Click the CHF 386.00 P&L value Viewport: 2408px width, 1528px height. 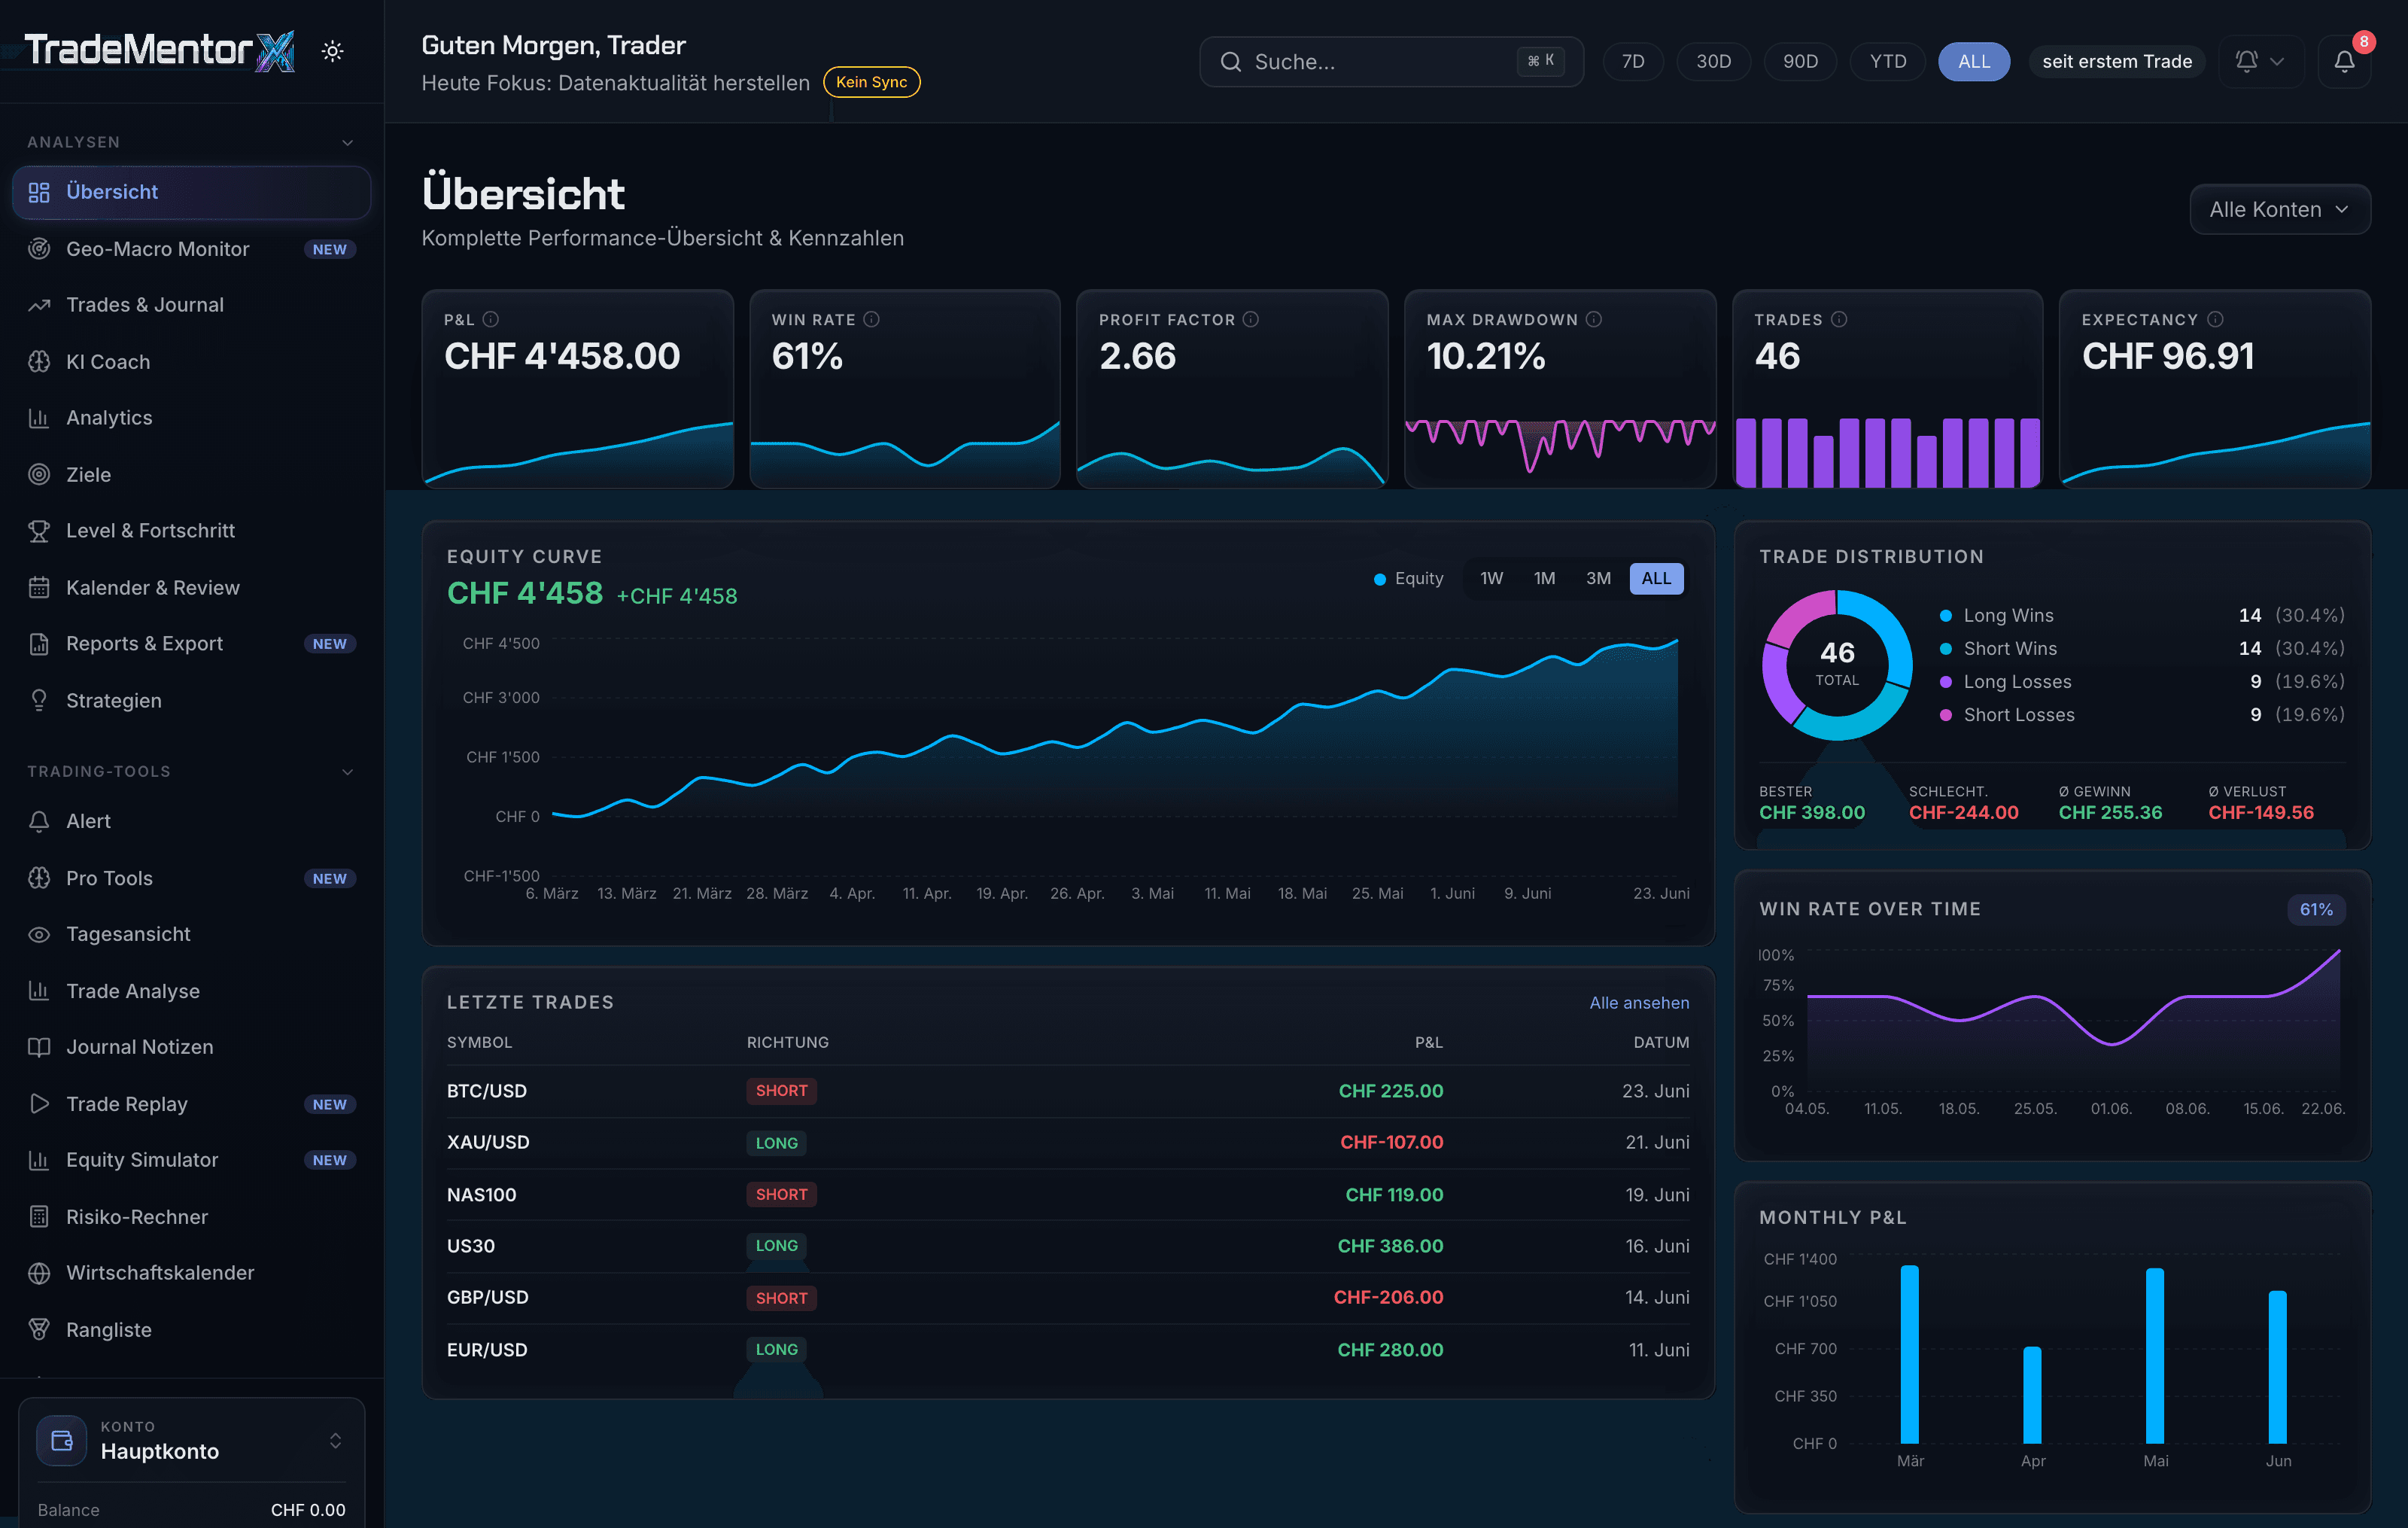[x=1390, y=1246]
